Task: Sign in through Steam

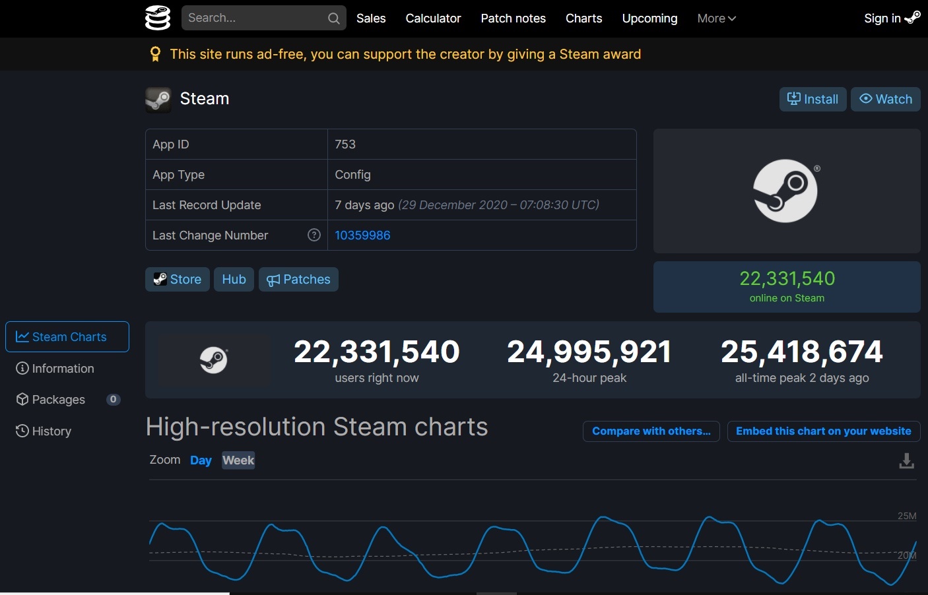Action: [892, 18]
